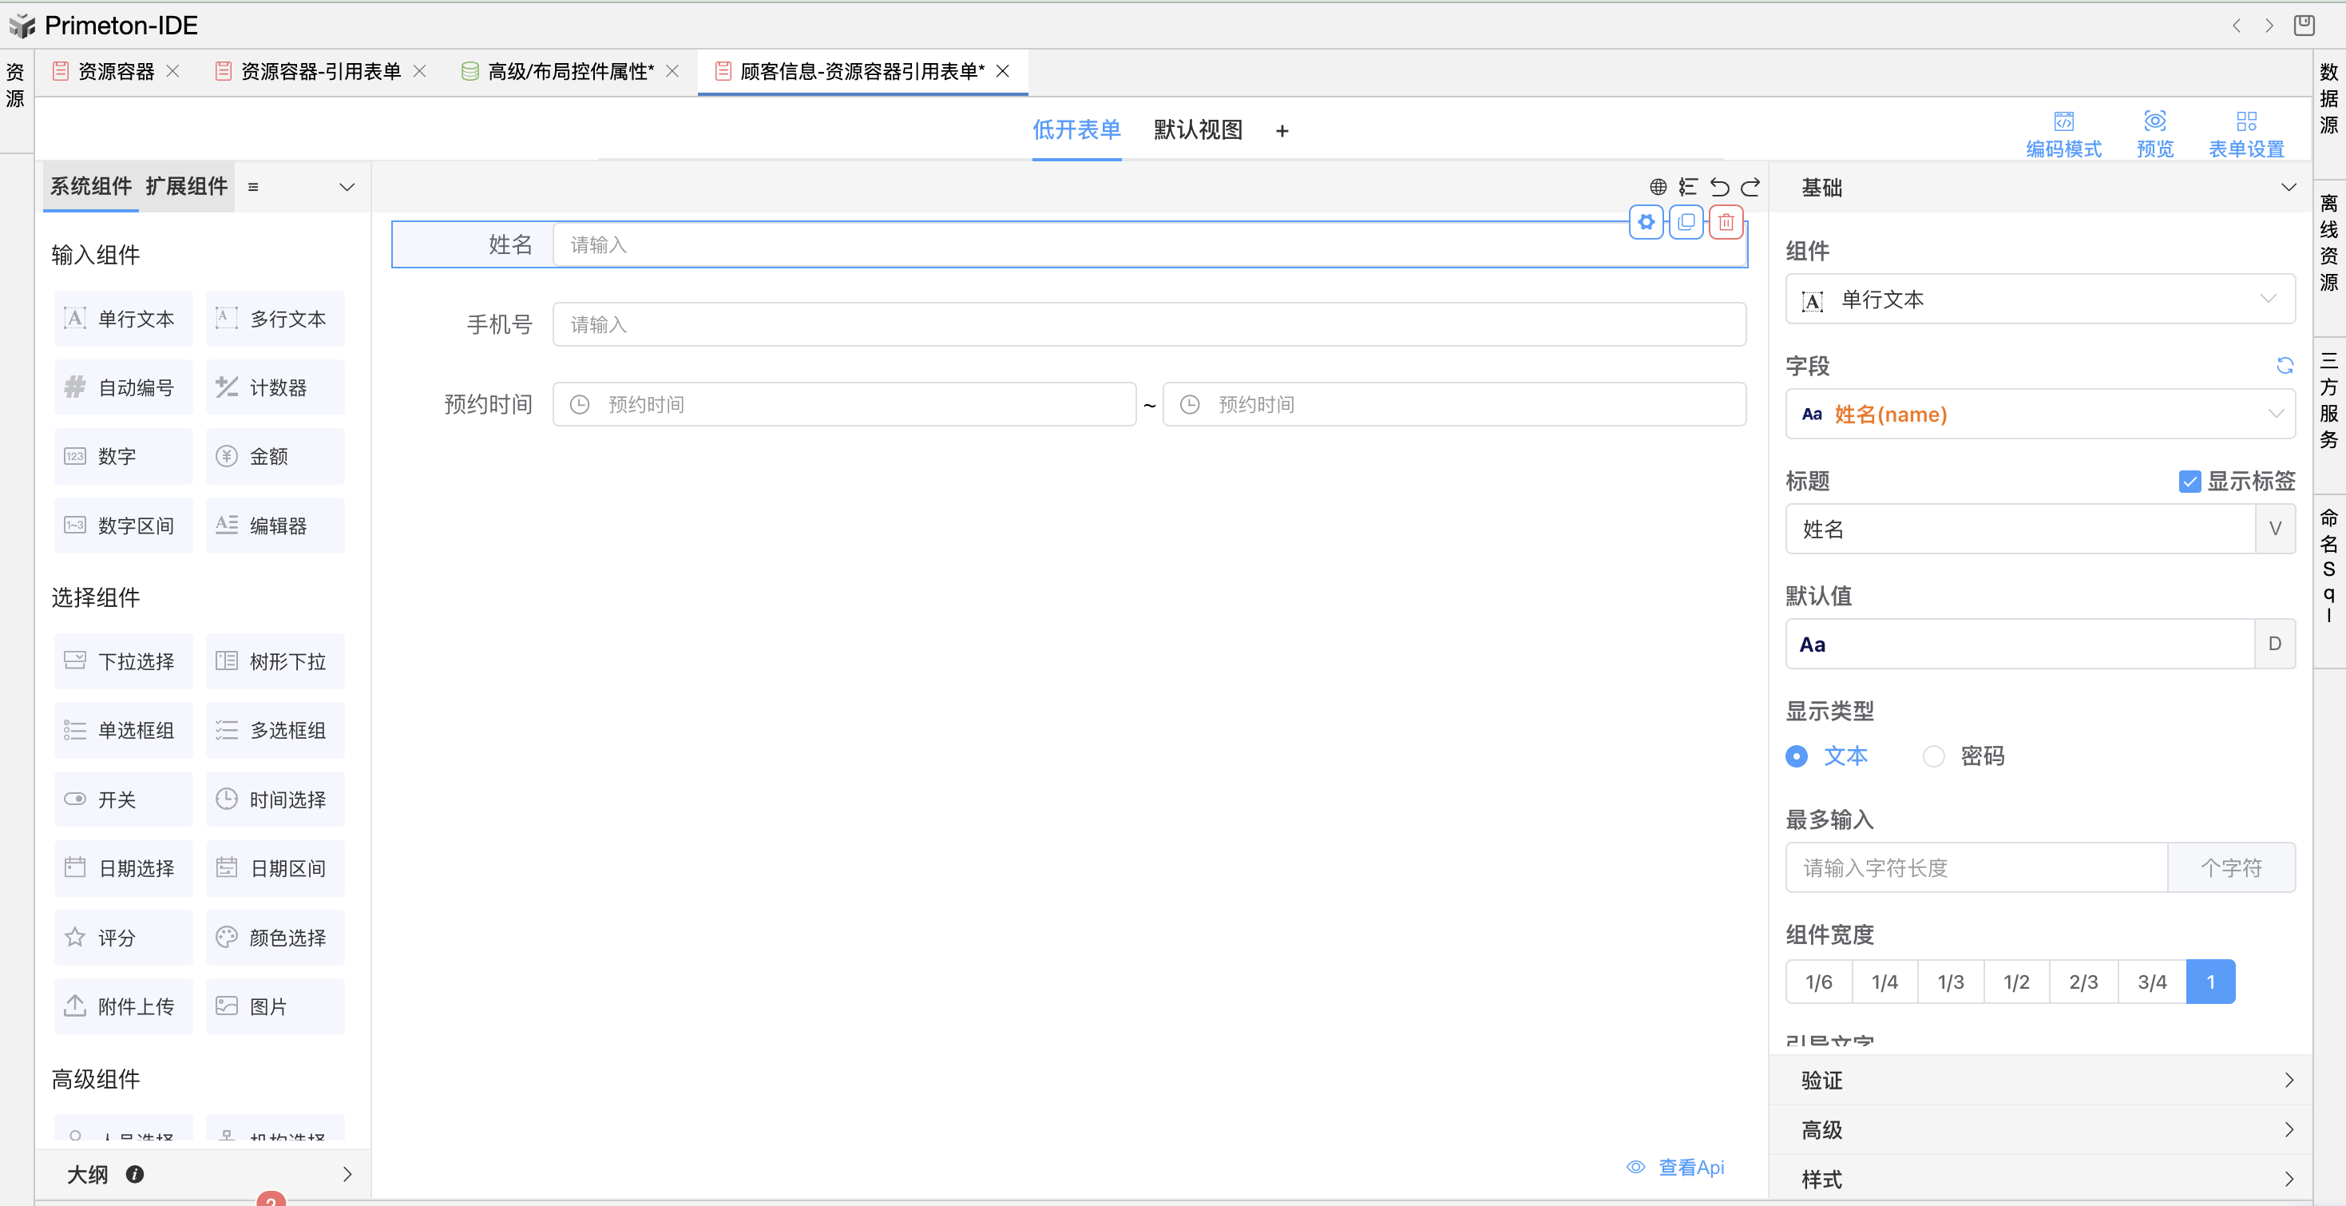Click the 查看Api link
Image resolution: width=2346 pixels, height=1206 pixels.
coord(1677,1167)
